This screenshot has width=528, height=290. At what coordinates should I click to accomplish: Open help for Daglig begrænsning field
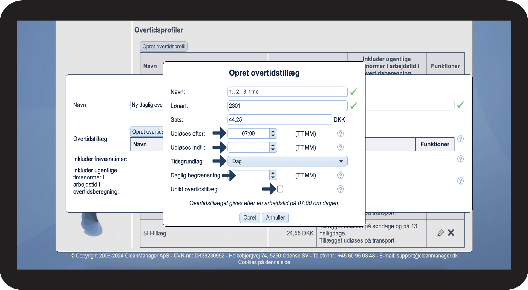pos(340,175)
